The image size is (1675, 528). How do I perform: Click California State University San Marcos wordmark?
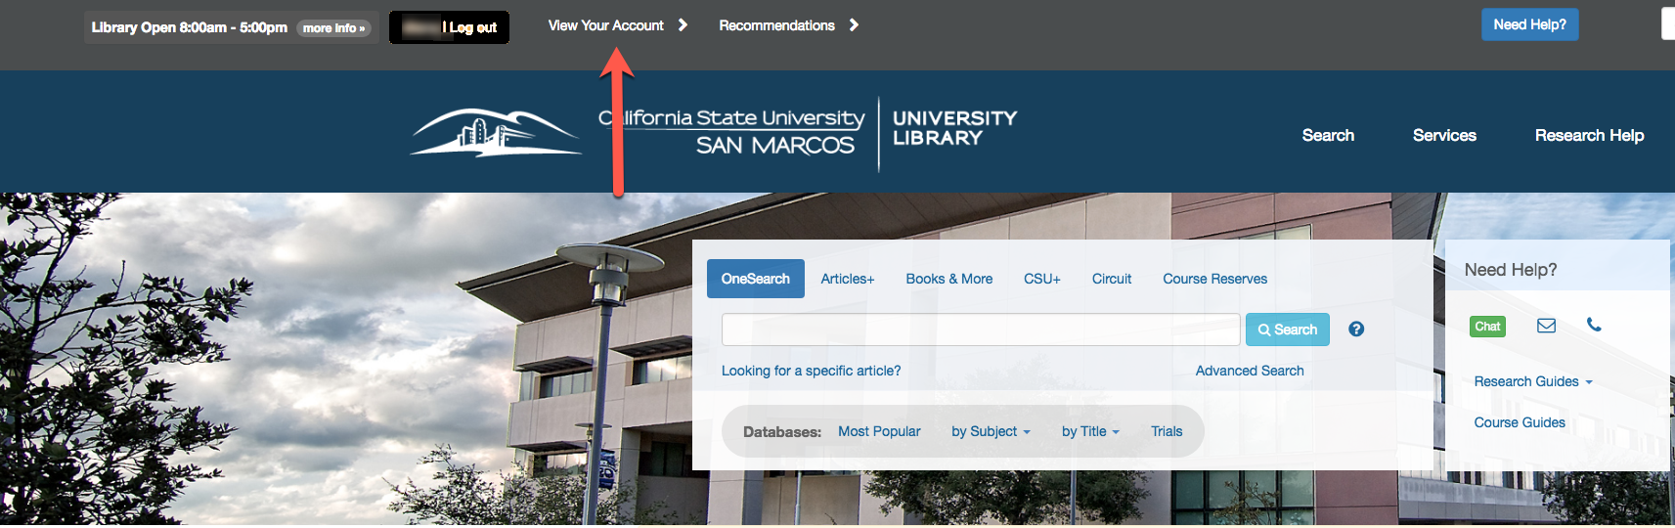(x=732, y=132)
